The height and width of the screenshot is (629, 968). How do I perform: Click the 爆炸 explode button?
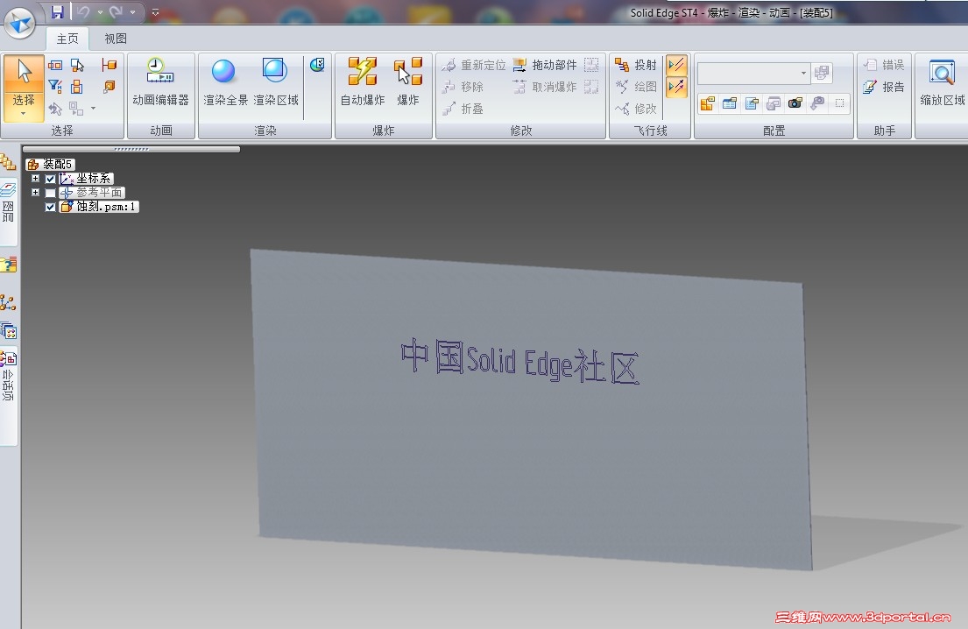click(408, 81)
